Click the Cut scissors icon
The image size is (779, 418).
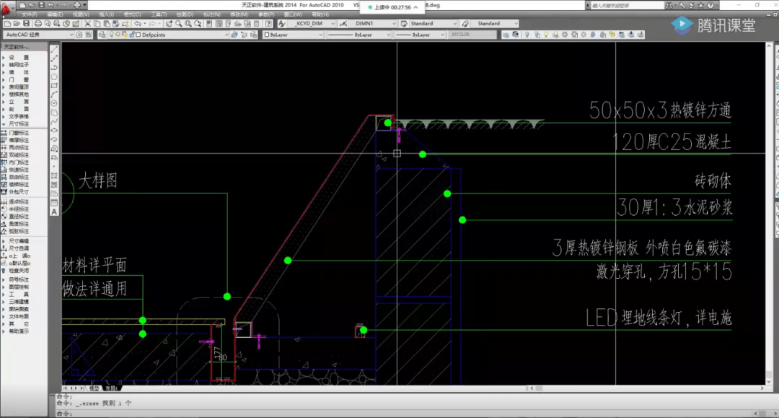pyautogui.click(x=87, y=23)
